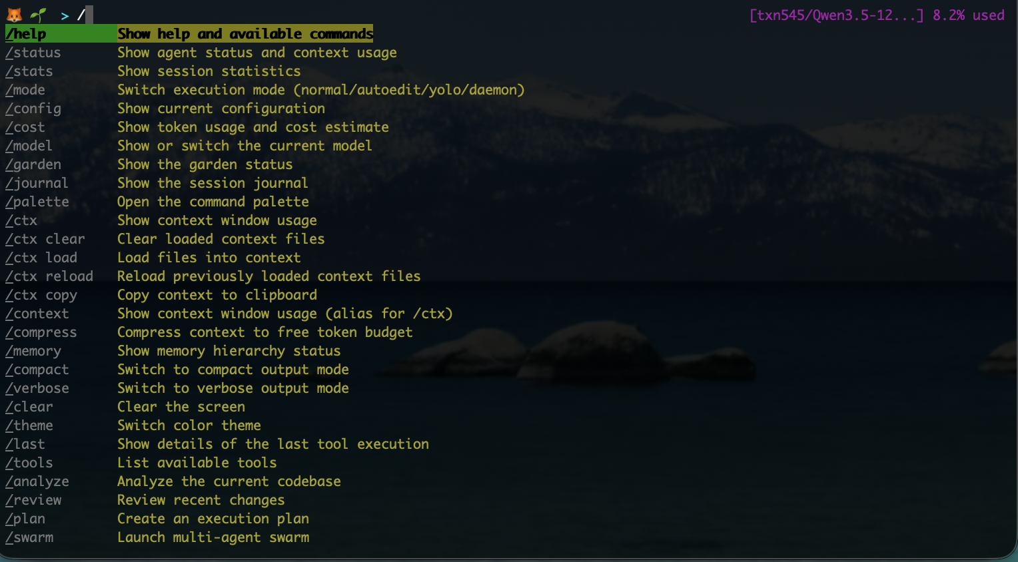The height and width of the screenshot is (562, 1018).
Task: Select the /status command from the list
Action: [33, 53]
